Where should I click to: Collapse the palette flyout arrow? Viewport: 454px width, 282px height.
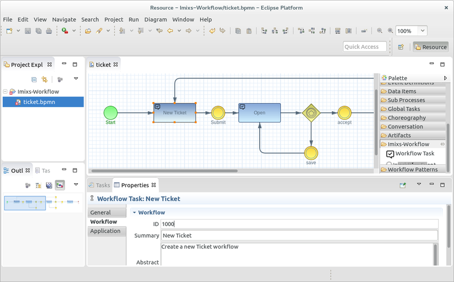pyautogui.click(x=445, y=78)
